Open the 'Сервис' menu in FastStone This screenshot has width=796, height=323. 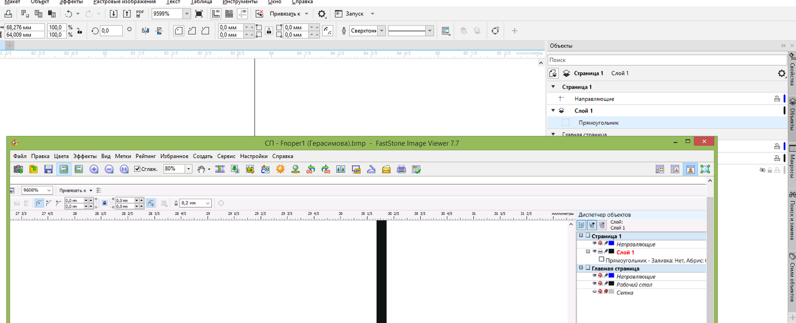[227, 156]
